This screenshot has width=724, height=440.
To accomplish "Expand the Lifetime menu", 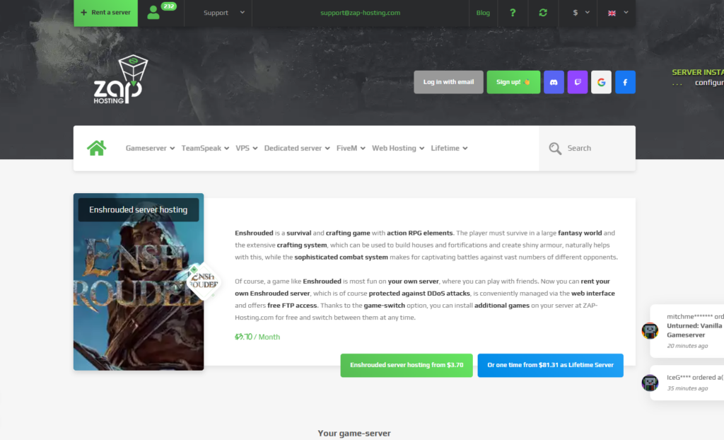I will pos(449,148).
